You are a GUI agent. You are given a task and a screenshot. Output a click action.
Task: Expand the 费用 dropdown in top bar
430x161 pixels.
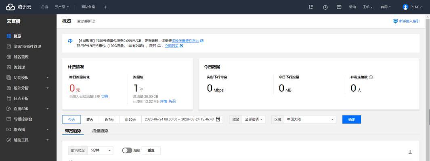[386, 7]
